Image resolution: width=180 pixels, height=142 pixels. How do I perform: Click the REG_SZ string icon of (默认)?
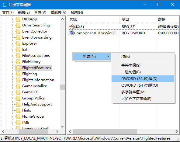coord(71,27)
